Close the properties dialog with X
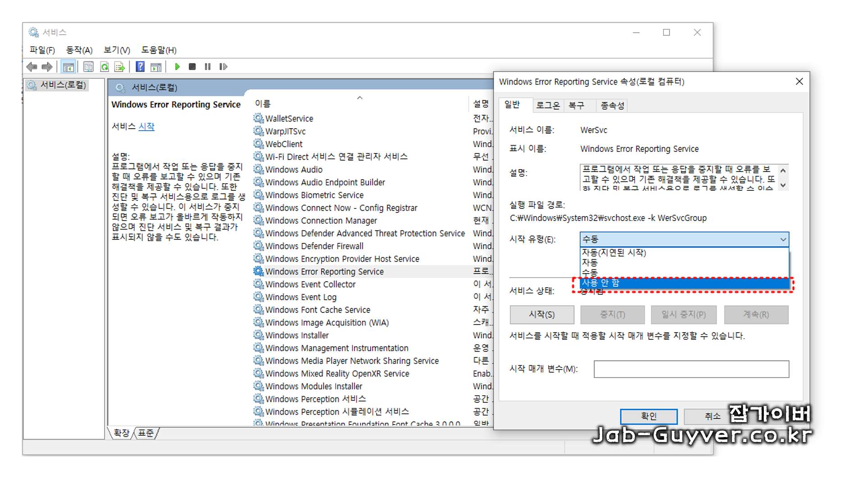 point(799,81)
